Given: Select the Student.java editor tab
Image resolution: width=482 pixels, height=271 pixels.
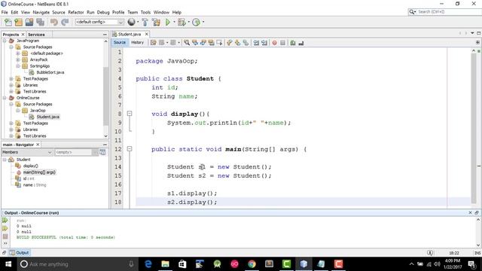Looking at the screenshot, I should tap(130, 34).
